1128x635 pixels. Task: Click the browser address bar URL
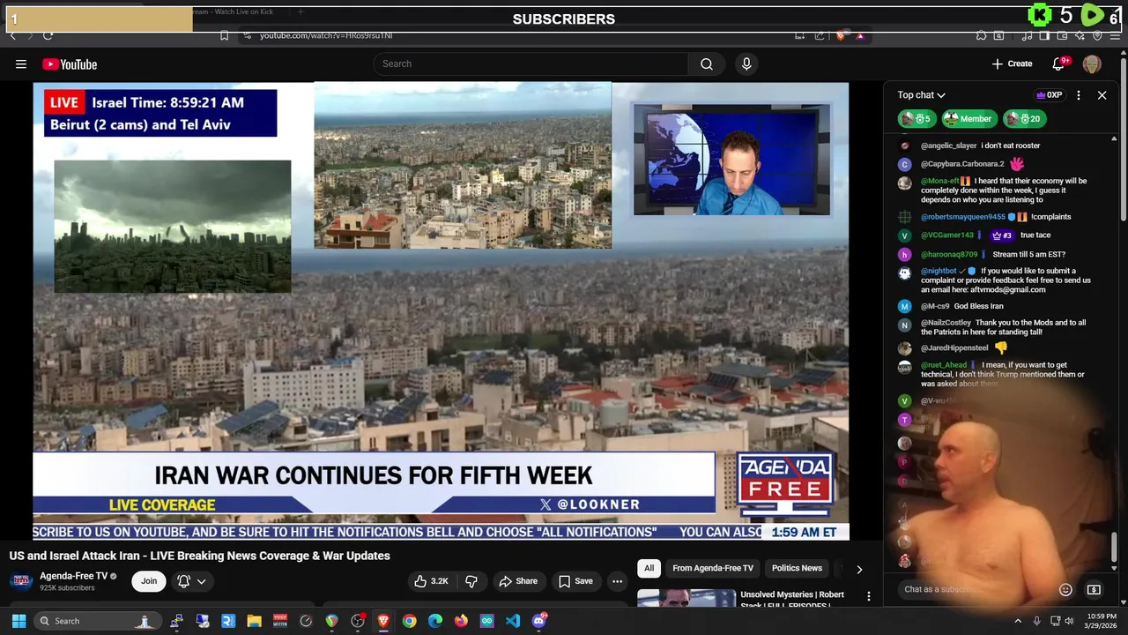point(326,35)
